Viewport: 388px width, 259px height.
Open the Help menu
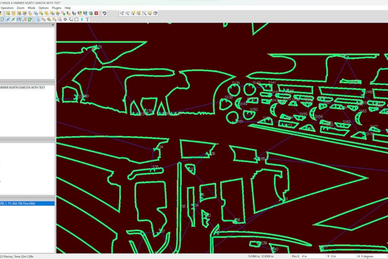[x=67, y=8]
